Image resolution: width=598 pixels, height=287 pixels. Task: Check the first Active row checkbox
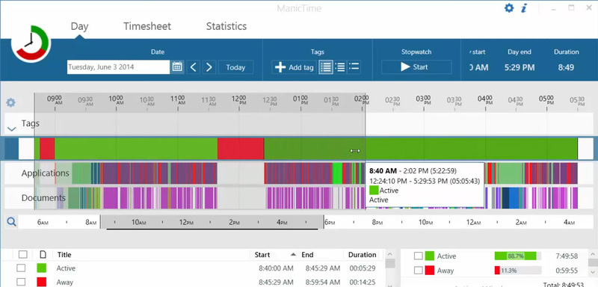[x=21, y=268]
